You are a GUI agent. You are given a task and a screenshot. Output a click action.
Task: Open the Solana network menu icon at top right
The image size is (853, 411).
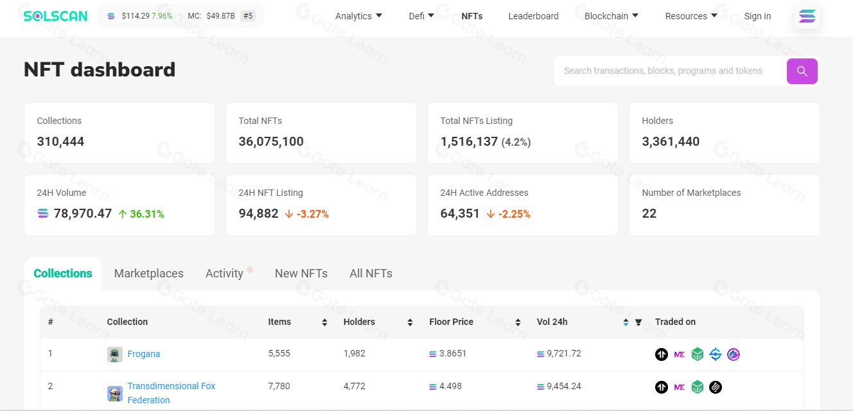point(807,16)
